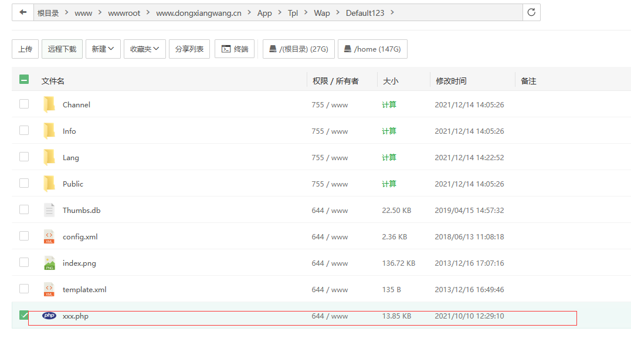The width and height of the screenshot is (631, 352).
Task: Switch to /home (147G) disk
Action: pos(372,49)
